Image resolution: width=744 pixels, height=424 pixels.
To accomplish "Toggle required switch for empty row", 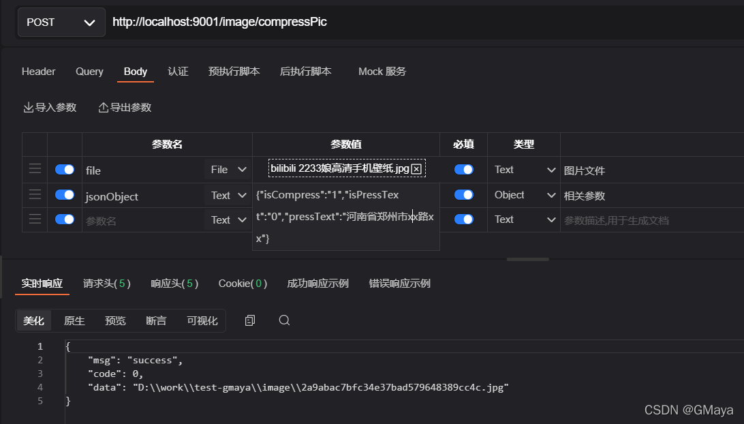I will coord(463,219).
